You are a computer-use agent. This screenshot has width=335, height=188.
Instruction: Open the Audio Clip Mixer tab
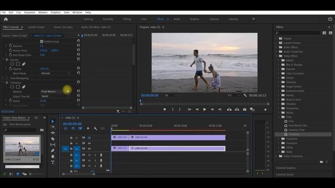(x=96, y=27)
